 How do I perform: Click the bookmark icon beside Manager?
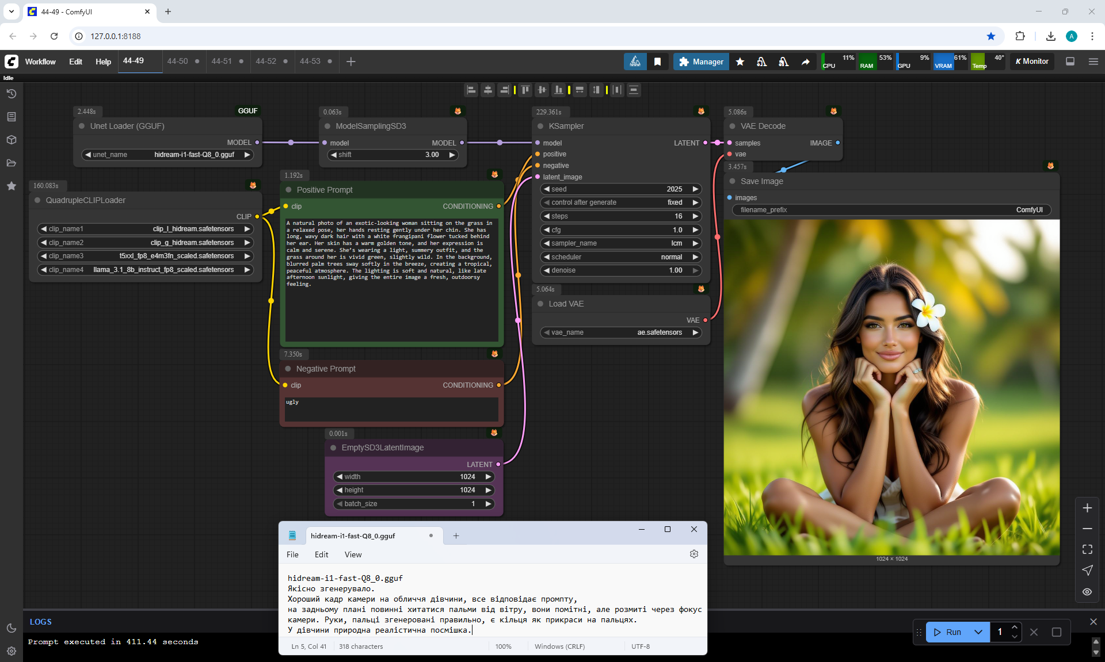point(657,62)
